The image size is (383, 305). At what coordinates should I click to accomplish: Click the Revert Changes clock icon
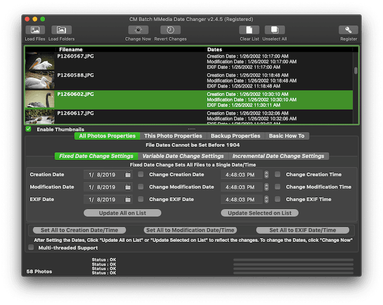tap(170, 30)
